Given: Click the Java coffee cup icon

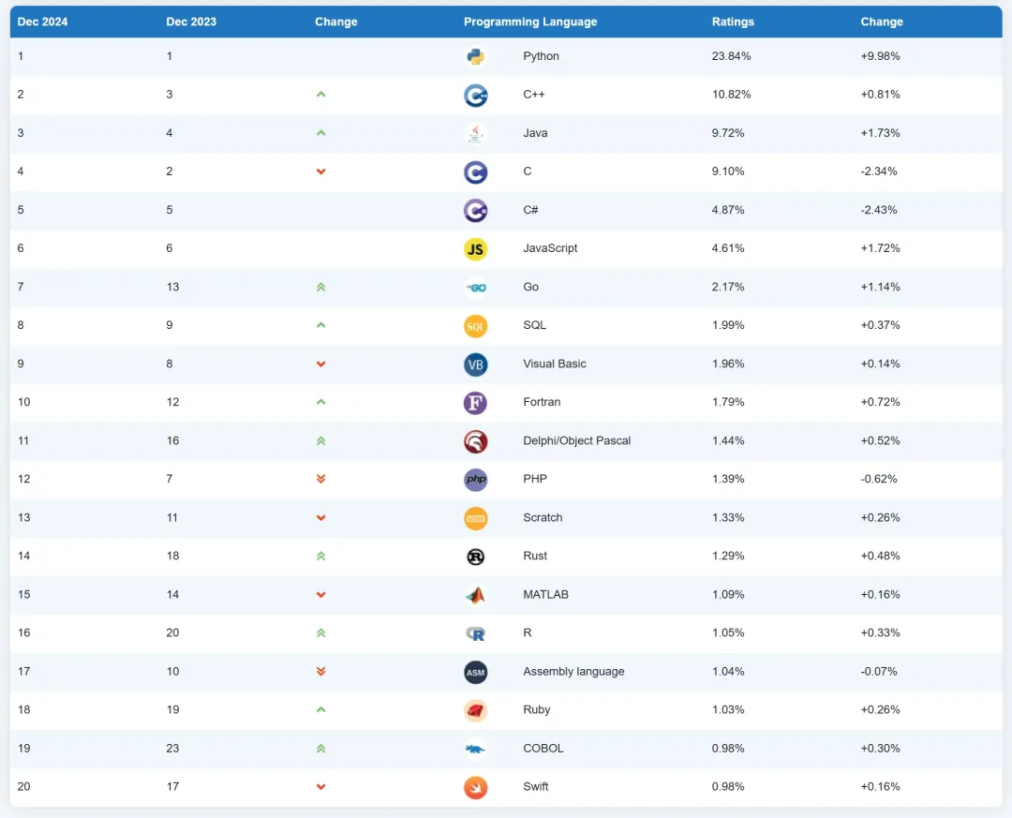Looking at the screenshot, I should point(475,133).
